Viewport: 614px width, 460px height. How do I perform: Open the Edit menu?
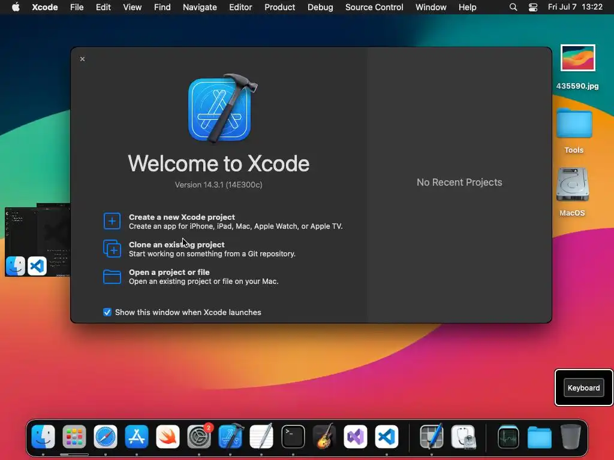pos(103,7)
